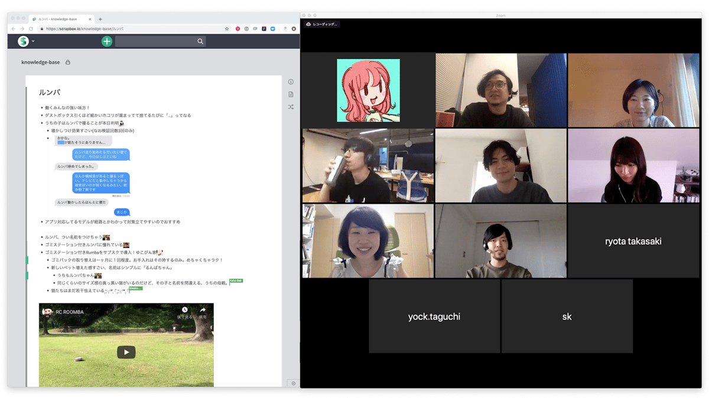Expand the dropdown arrow beside Scrapbox logo
Screen dimensions: 709x398
[33, 41]
